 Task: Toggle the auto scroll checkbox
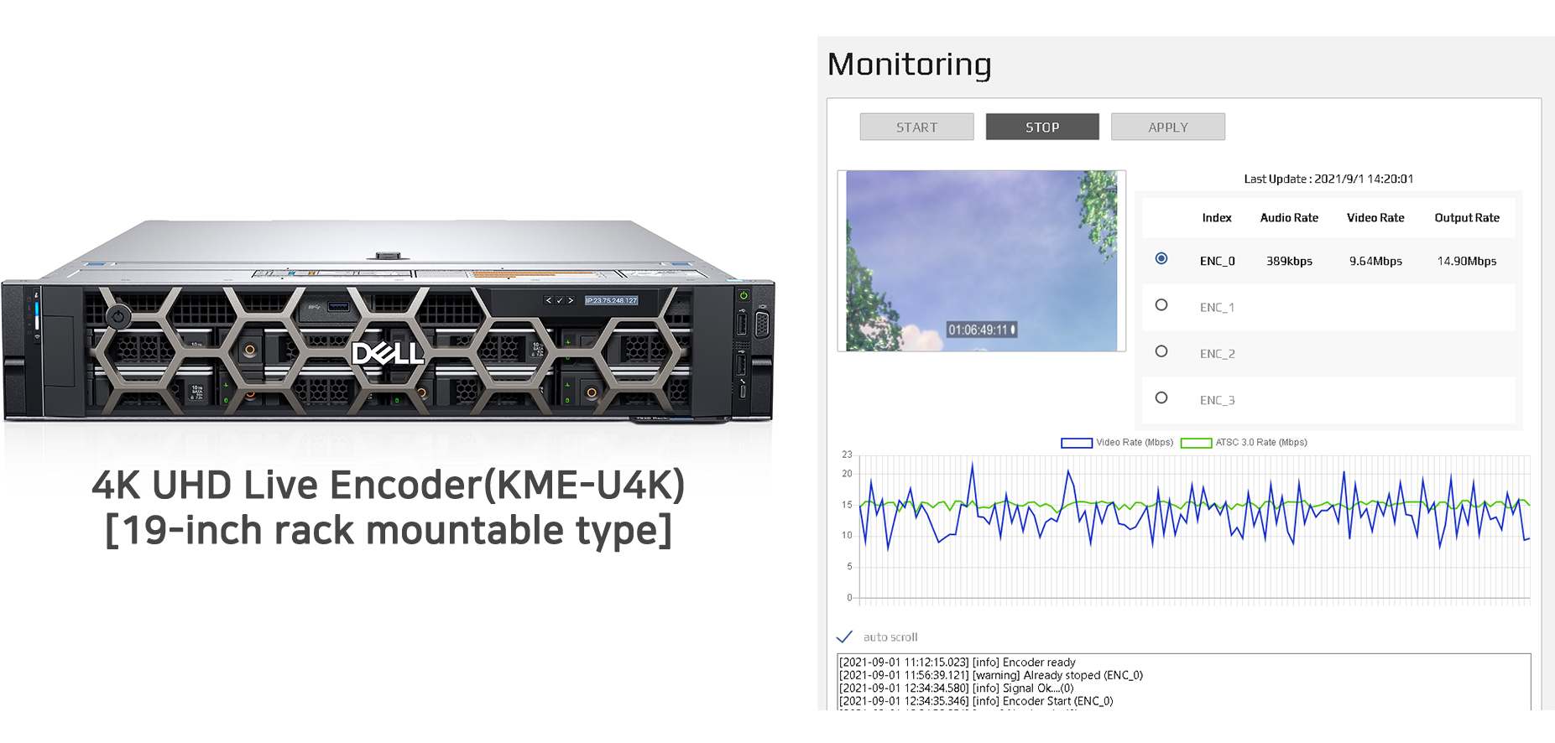tap(845, 636)
